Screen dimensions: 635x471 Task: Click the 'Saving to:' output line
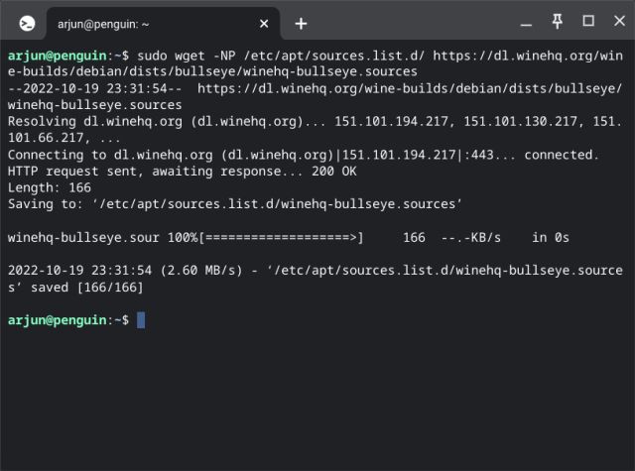coord(235,204)
